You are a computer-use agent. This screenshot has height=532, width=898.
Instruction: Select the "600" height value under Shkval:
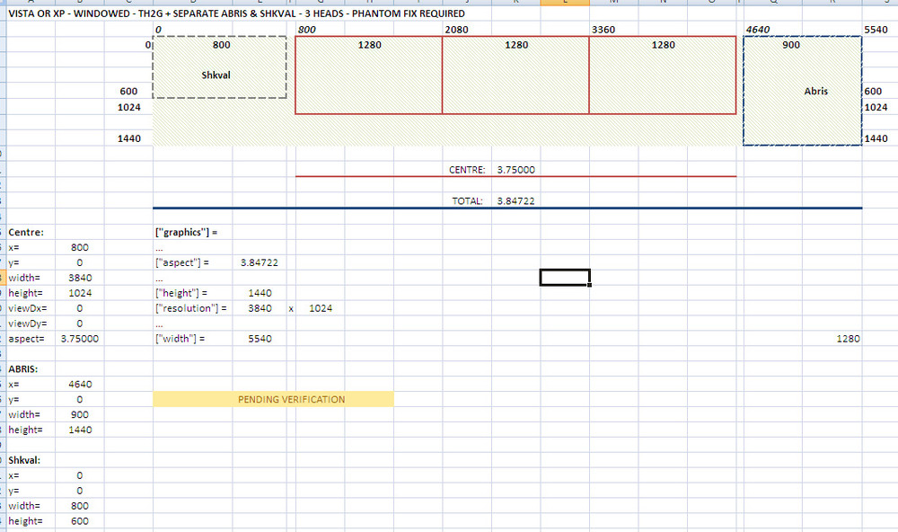click(x=80, y=521)
